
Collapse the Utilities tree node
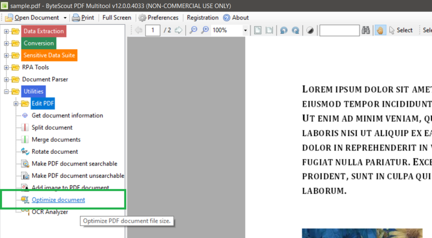[6, 91]
